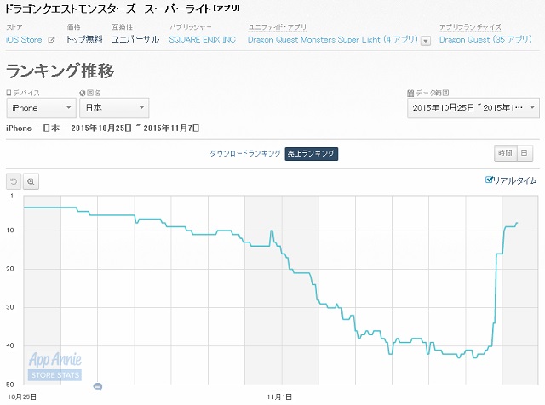Click the App Annie Store Stats logo
The height and width of the screenshot is (405, 545).
click(54, 366)
